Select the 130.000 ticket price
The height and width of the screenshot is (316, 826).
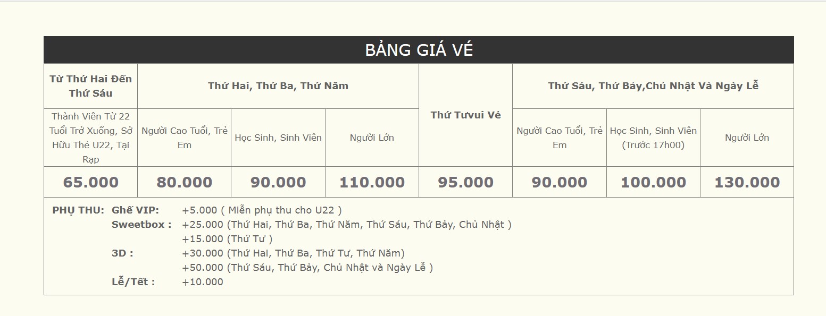747,182
